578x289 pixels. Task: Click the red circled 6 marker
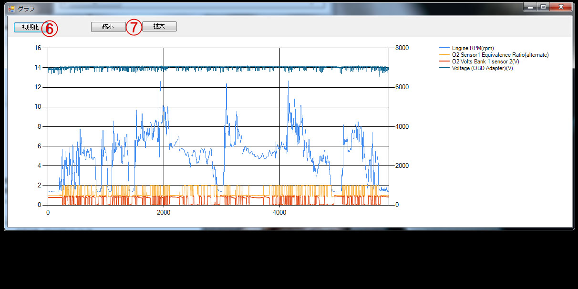[x=50, y=29]
